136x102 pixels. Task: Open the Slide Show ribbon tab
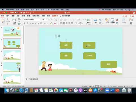point(36,16)
